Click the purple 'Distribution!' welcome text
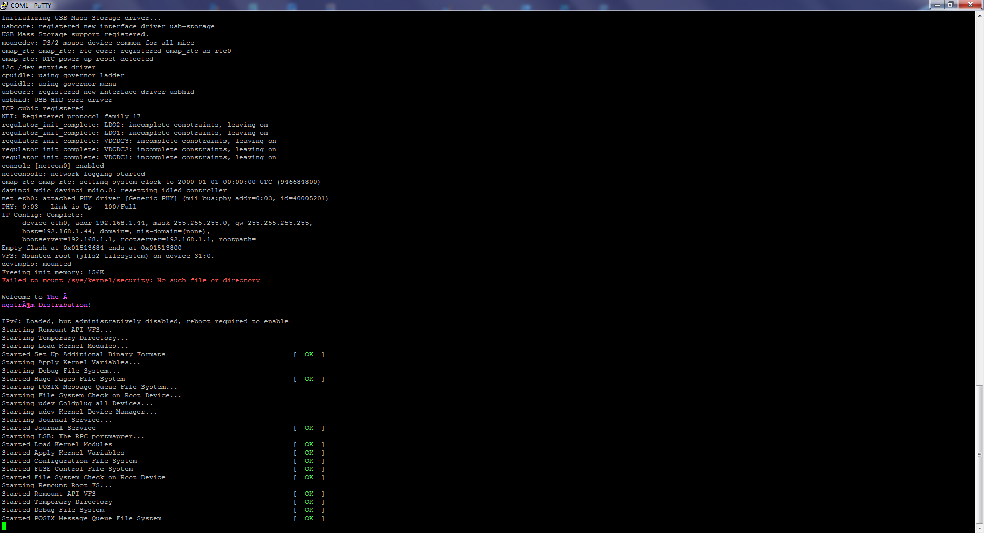The image size is (984, 533). (64, 305)
